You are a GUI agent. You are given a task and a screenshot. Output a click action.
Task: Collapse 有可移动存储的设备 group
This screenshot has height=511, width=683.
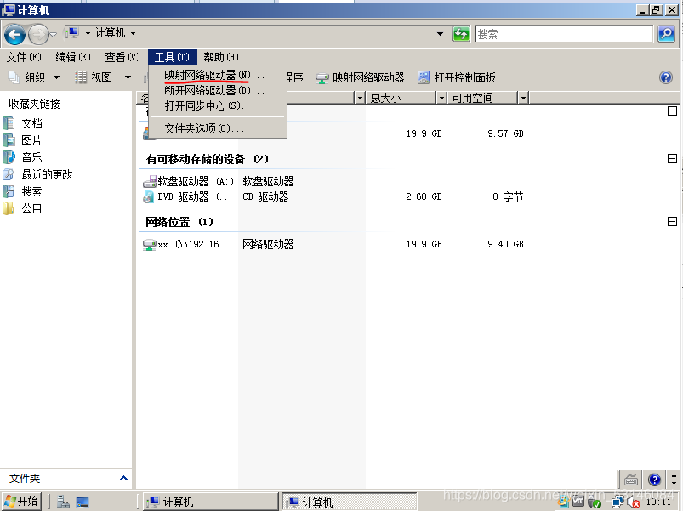tap(672, 158)
